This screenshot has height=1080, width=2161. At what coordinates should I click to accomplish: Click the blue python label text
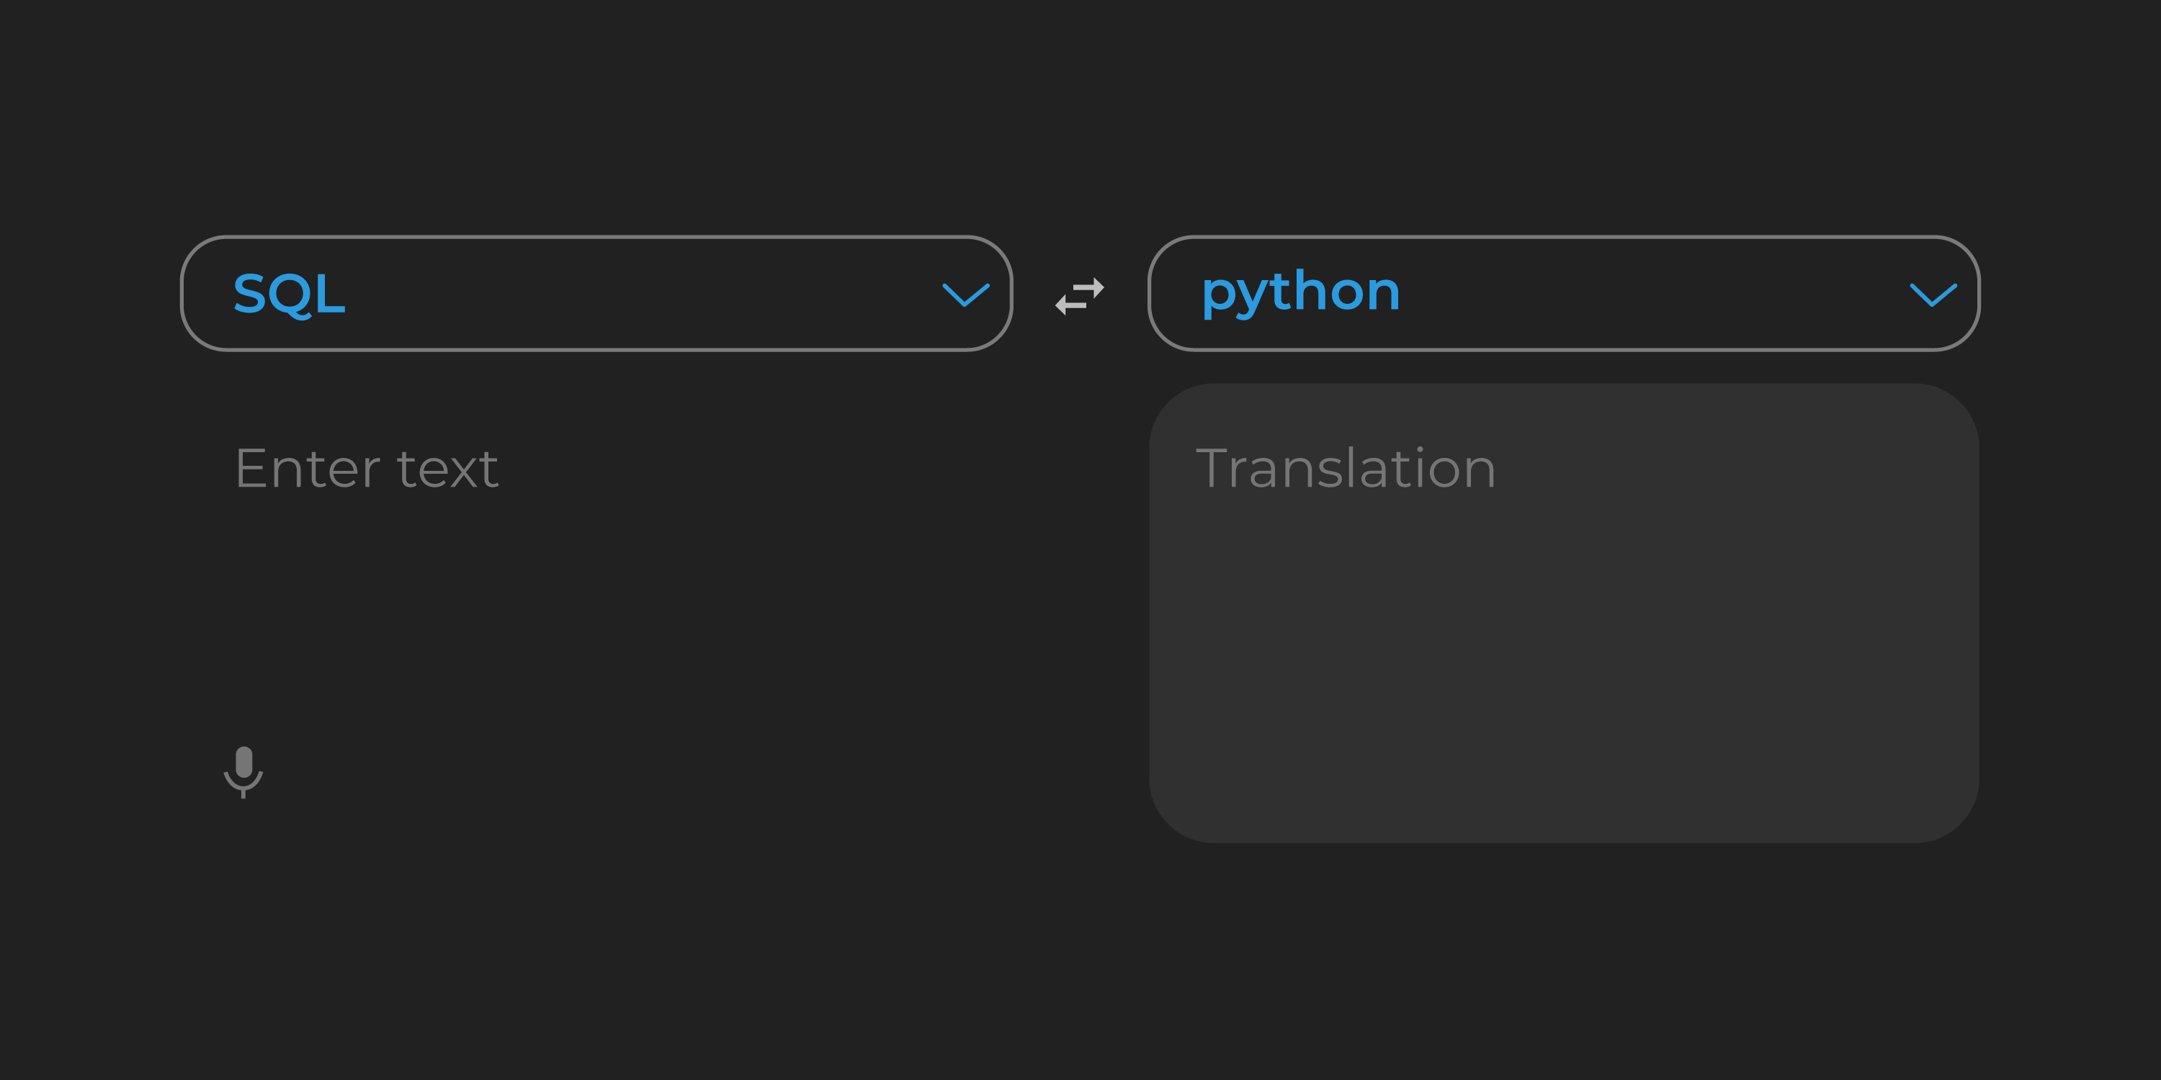(x=1300, y=292)
